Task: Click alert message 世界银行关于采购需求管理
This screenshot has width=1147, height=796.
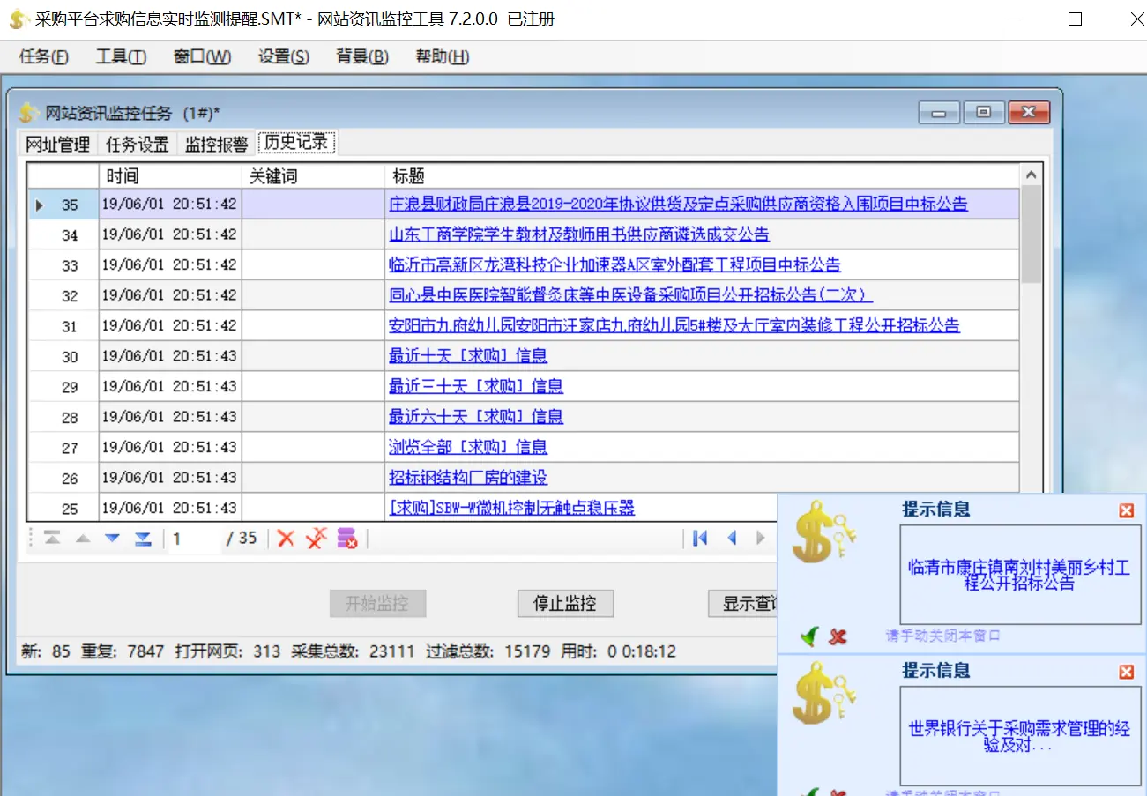Action: pos(1018,737)
